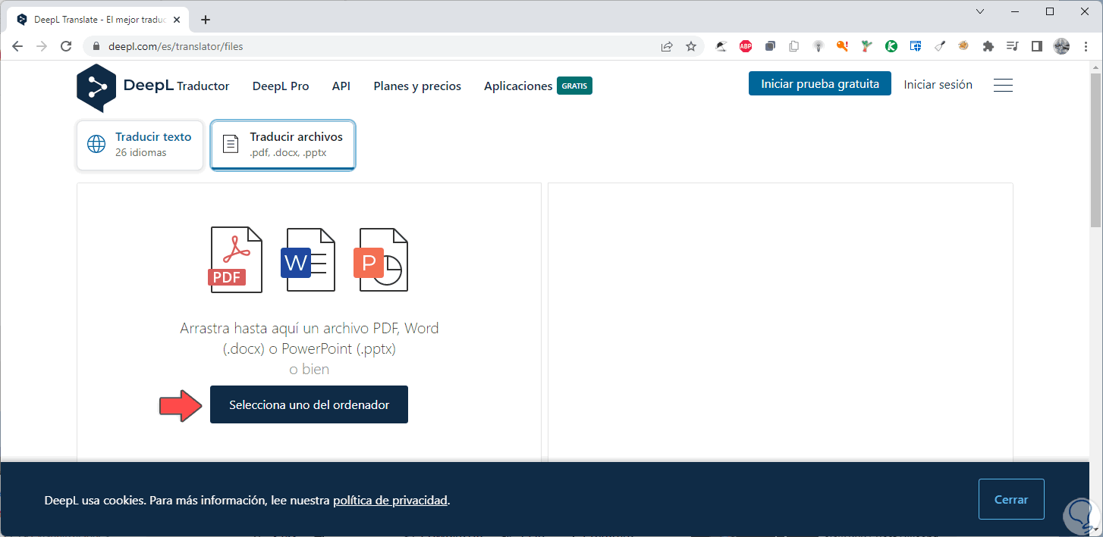
Task: Open the media control playlist icon
Action: click(1012, 46)
